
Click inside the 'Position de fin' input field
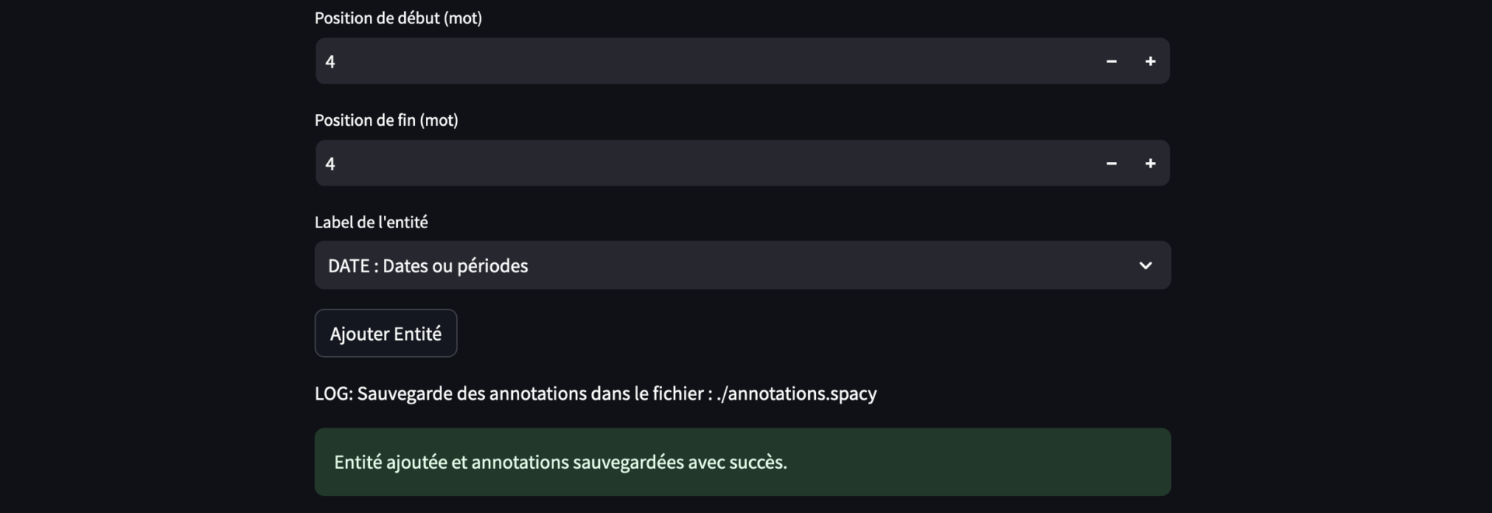[x=622, y=163]
